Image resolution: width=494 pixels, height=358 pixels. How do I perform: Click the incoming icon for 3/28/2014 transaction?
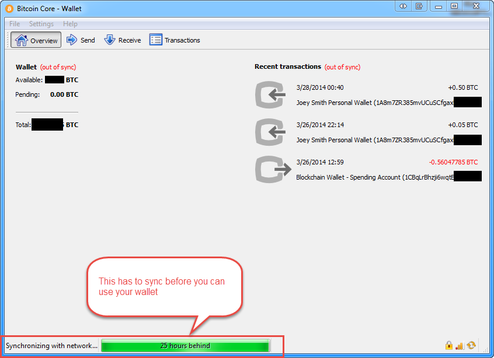click(x=270, y=94)
